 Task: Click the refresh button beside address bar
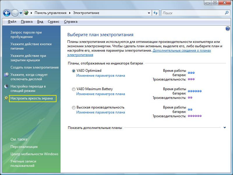click(156, 13)
